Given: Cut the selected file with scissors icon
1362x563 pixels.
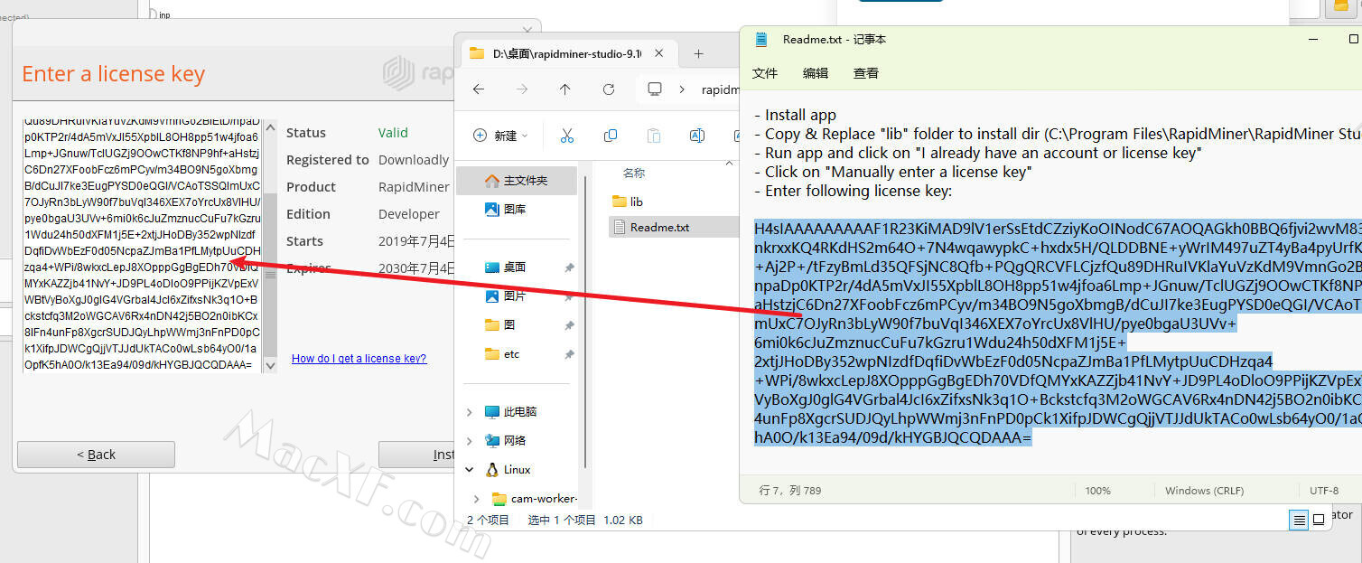Looking at the screenshot, I should tap(567, 136).
